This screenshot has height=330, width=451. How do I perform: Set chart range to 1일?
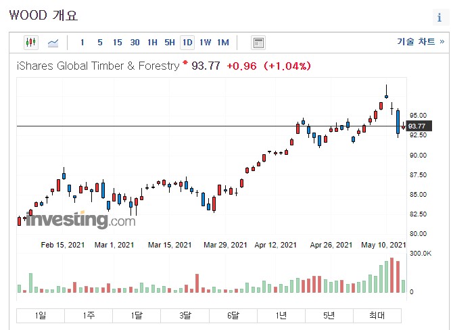[x=41, y=316]
